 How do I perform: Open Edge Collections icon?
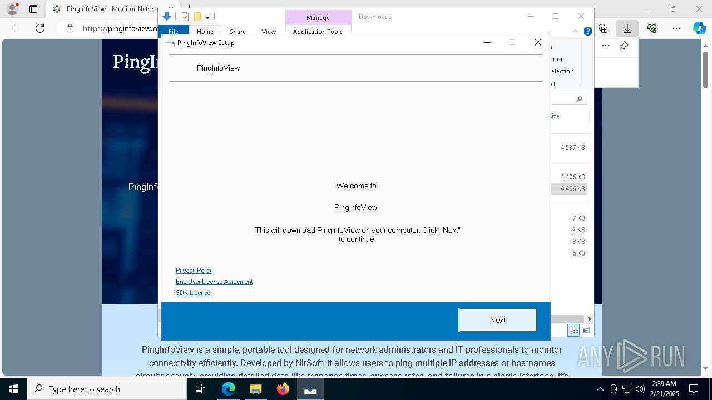(603, 28)
